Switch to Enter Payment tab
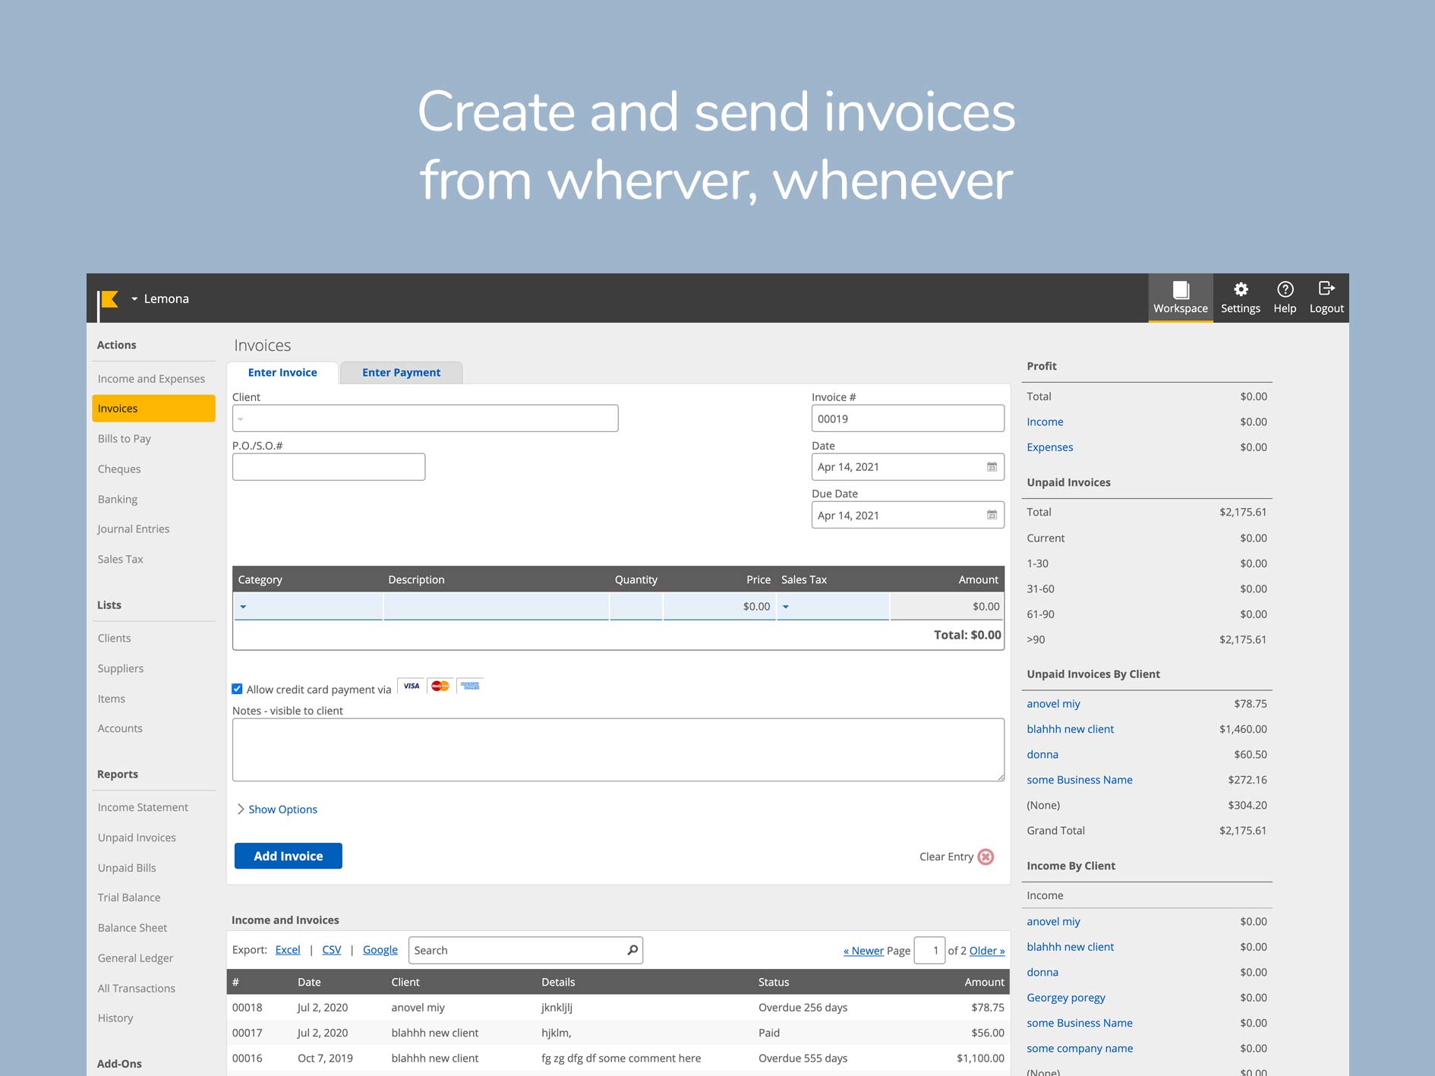This screenshot has width=1435, height=1076. click(x=401, y=373)
